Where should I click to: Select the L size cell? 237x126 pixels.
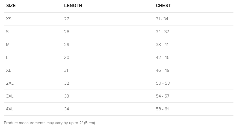[x=7, y=58]
